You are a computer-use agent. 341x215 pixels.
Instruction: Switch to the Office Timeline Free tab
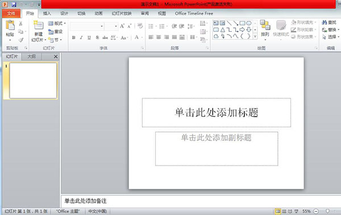pos(194,14)
